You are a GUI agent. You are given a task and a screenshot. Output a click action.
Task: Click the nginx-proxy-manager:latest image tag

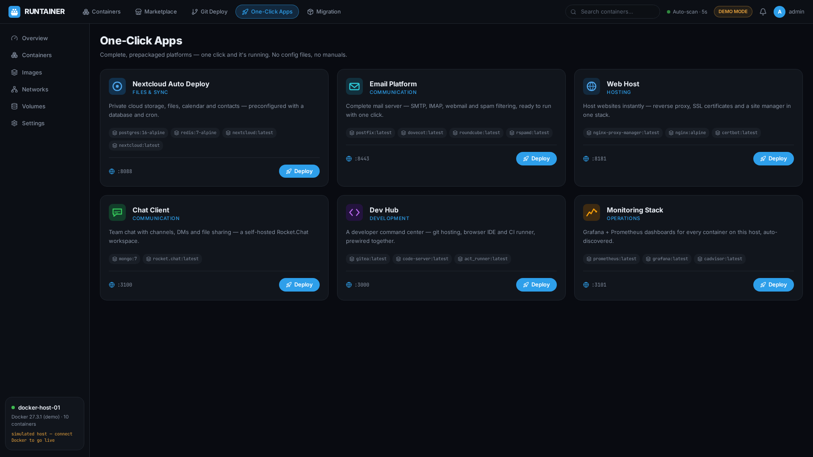(x=623, y=133)
